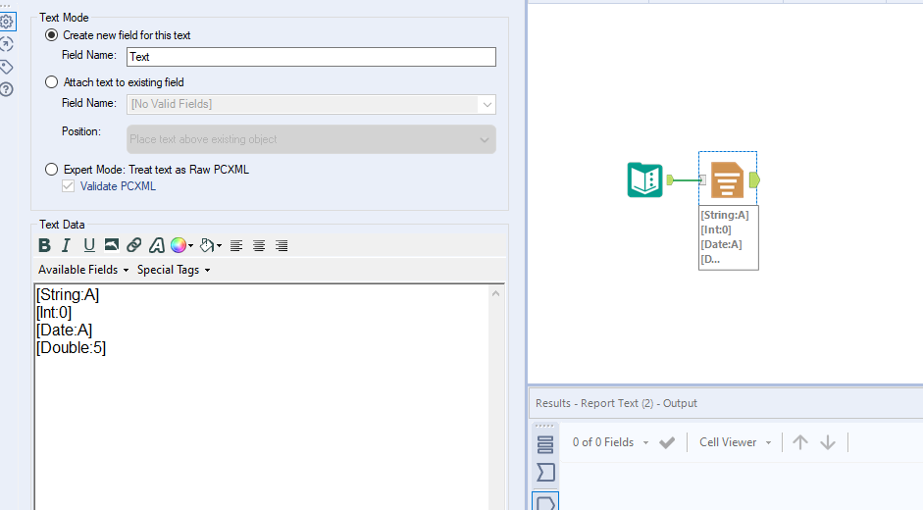The height and width of the screenshot is (510, 923).
Task: Align text to the right
Action: click(x=282, y=245)
